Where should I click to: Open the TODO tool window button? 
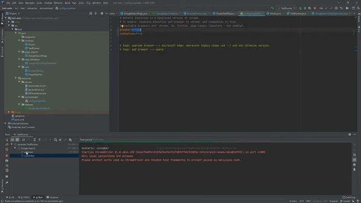[24, 197]
